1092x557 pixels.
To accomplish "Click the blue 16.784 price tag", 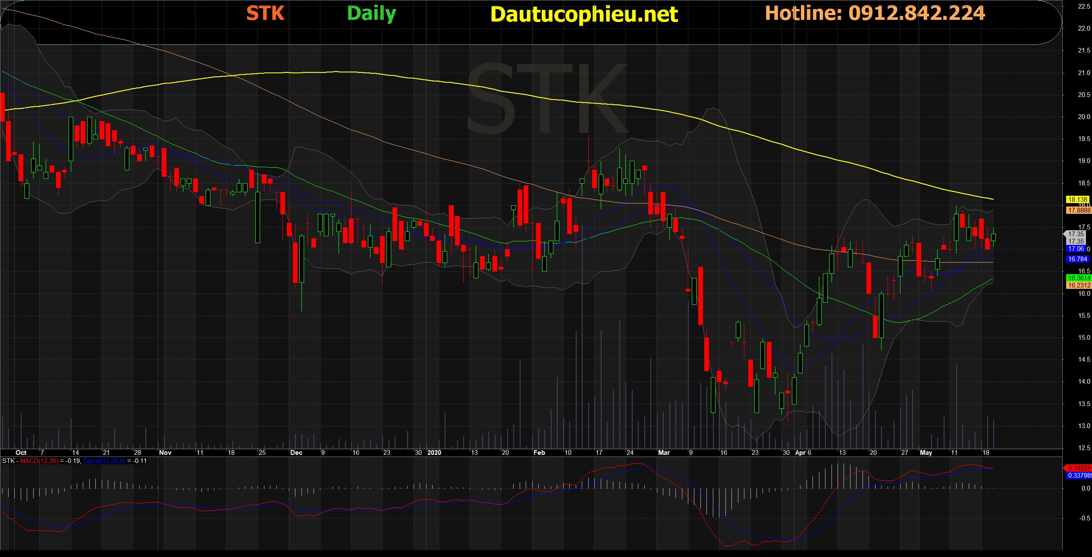I will click(x=1077, y=259).
